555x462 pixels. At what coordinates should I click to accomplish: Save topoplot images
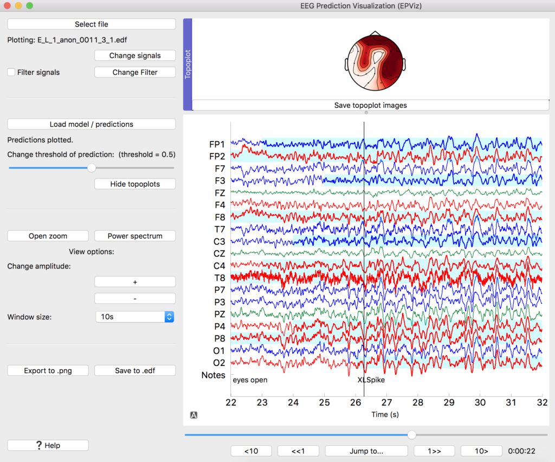[370, 105]
